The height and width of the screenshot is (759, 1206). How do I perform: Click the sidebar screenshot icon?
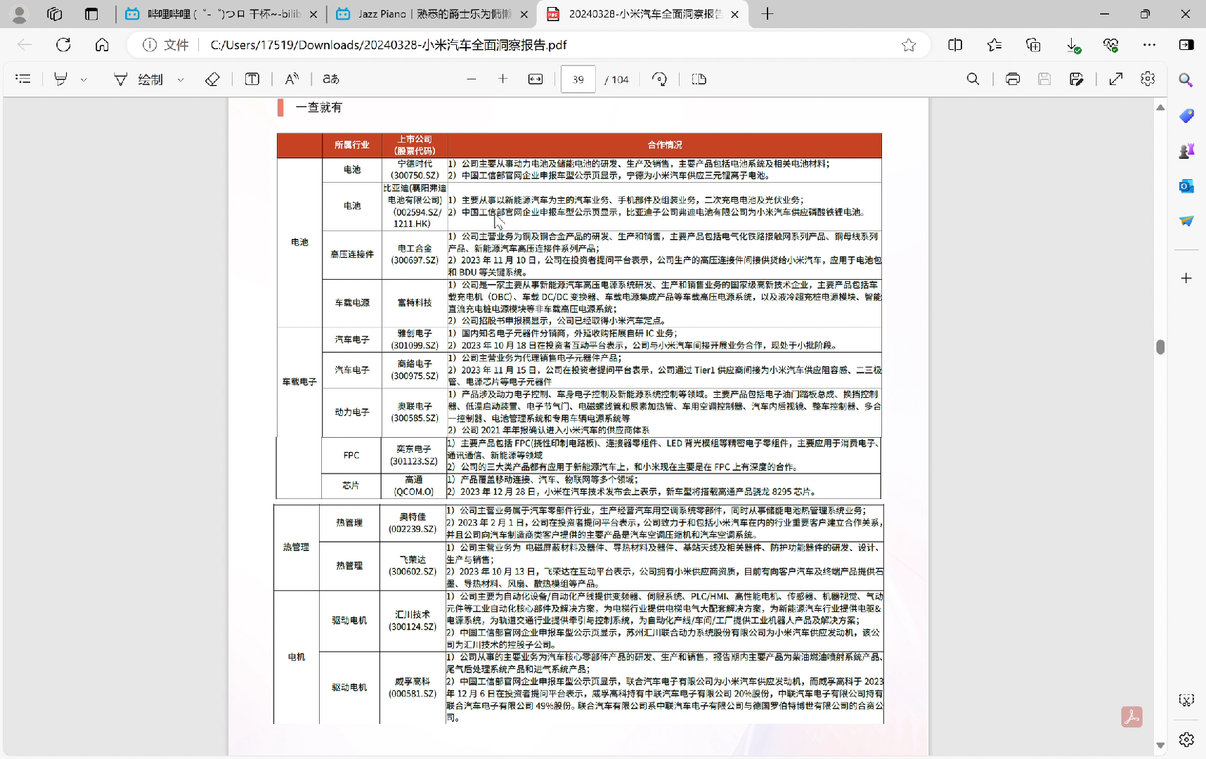pyautogui.click(x=1186, y=700)
